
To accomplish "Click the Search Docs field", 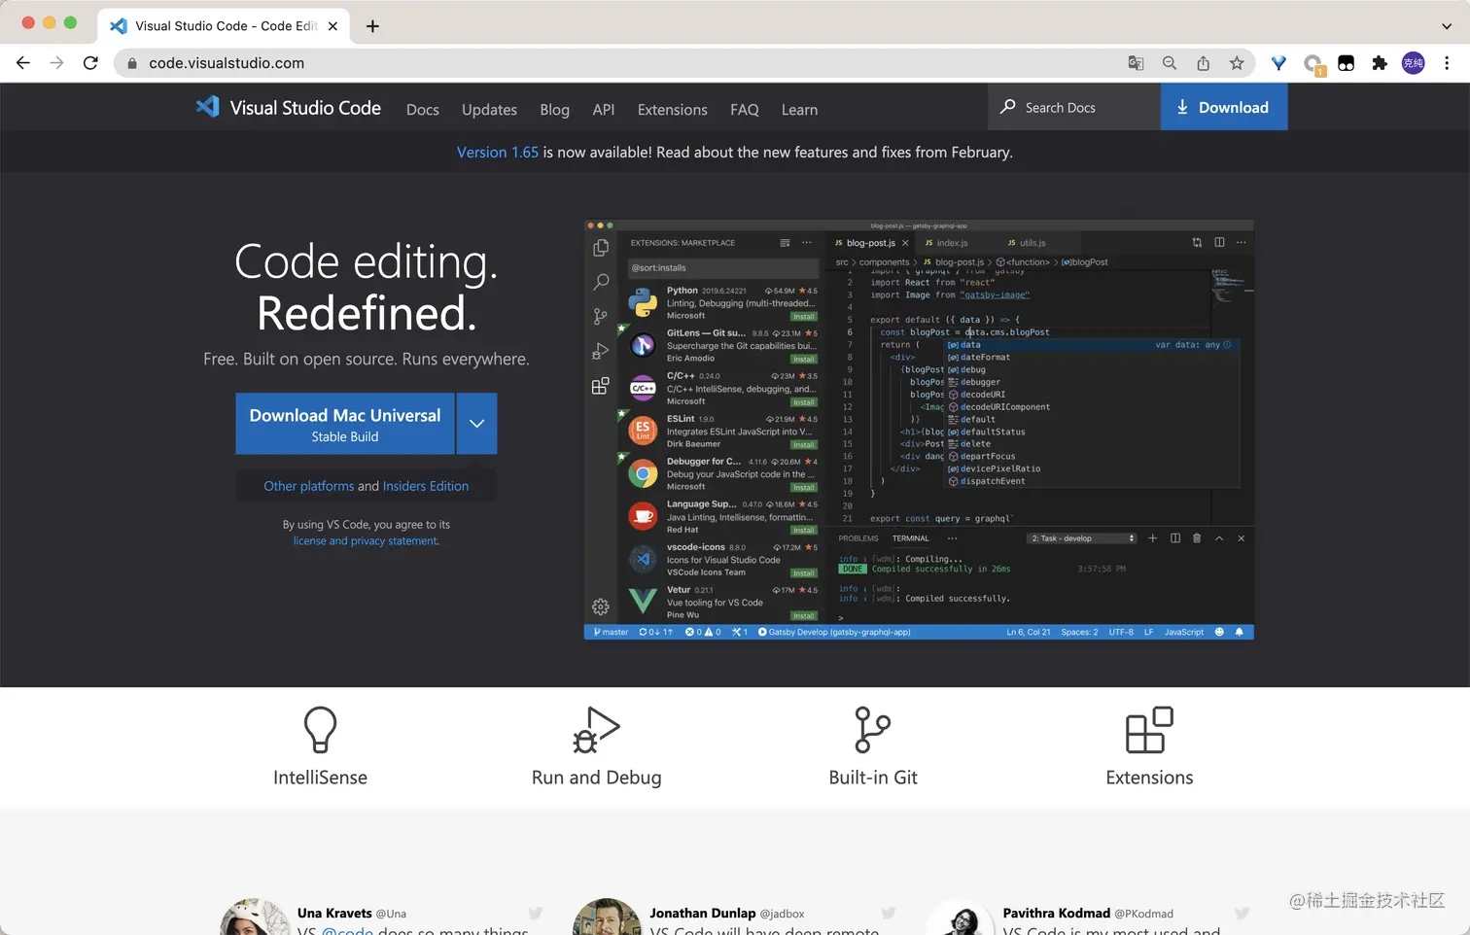I will coord(1075,107).
